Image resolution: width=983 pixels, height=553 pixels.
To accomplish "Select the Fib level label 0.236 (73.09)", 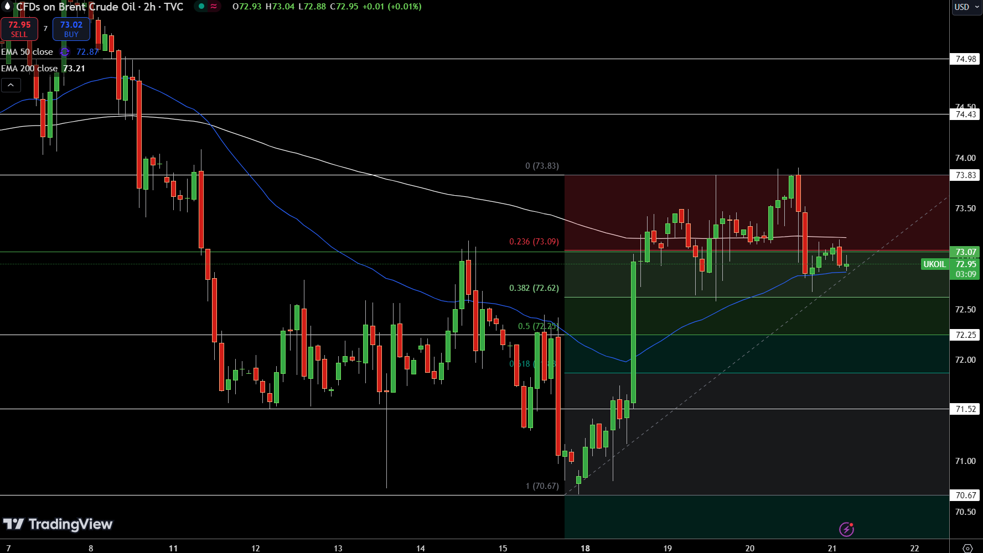I will (534, 242).
